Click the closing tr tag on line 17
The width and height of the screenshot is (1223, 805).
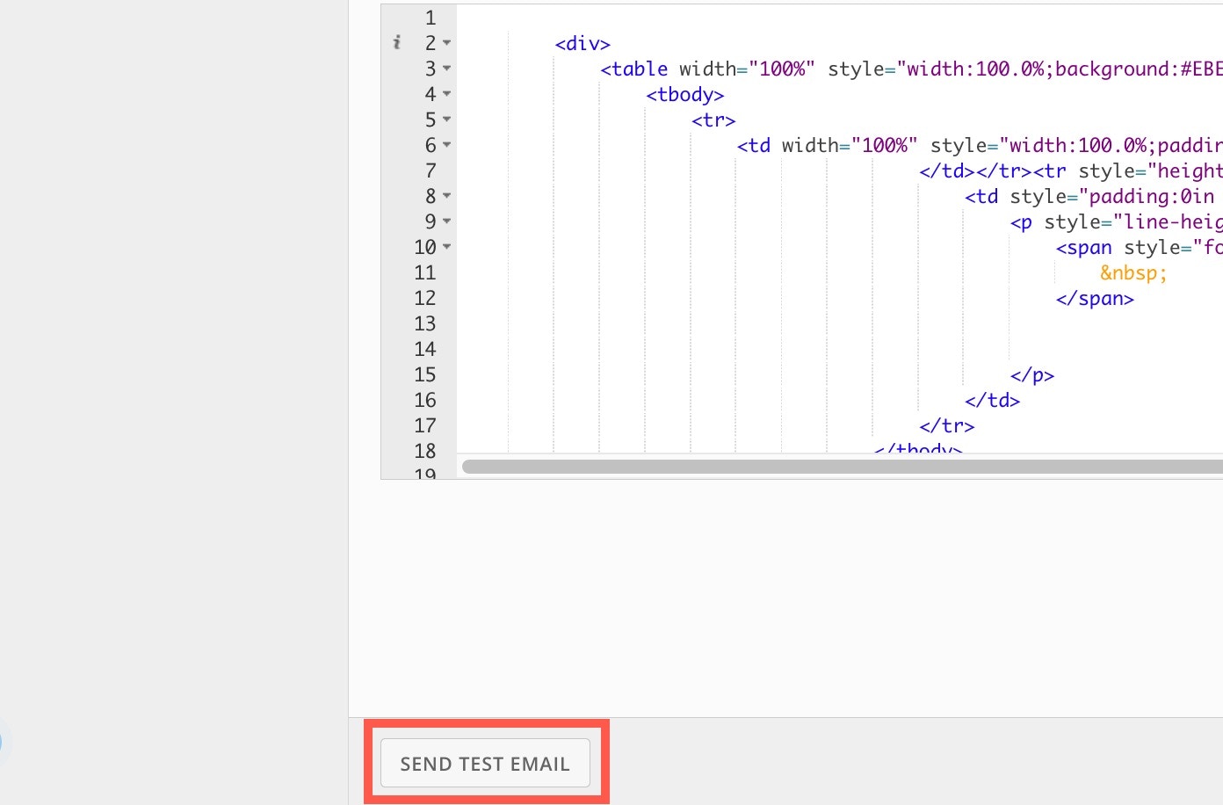(x=947, y=425)
